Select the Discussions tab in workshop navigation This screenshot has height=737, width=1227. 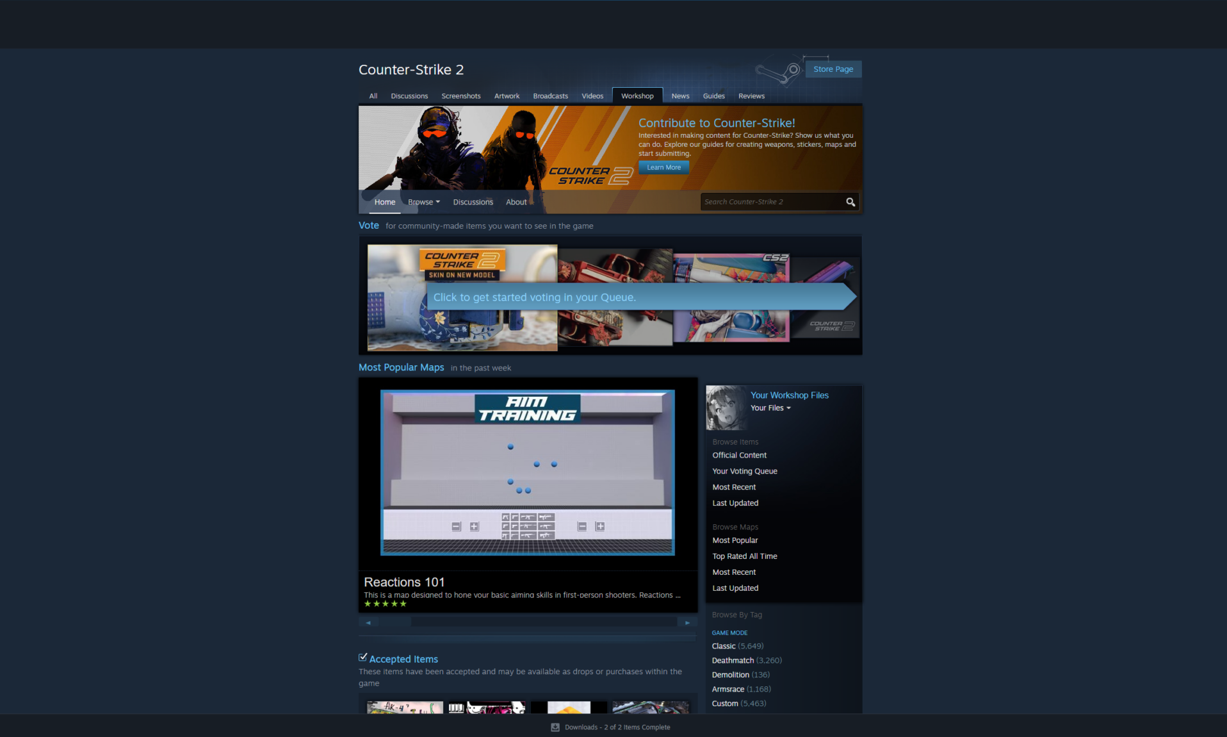point(473,202)
